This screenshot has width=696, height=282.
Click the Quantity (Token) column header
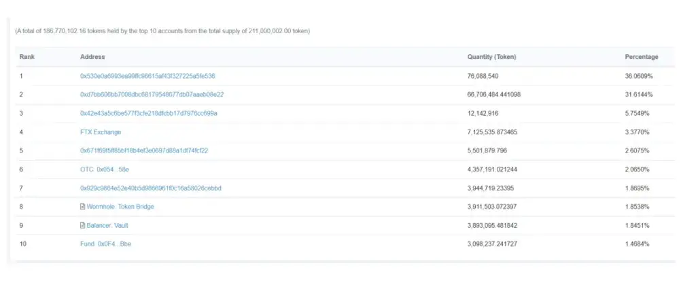(x=491, y=57)
